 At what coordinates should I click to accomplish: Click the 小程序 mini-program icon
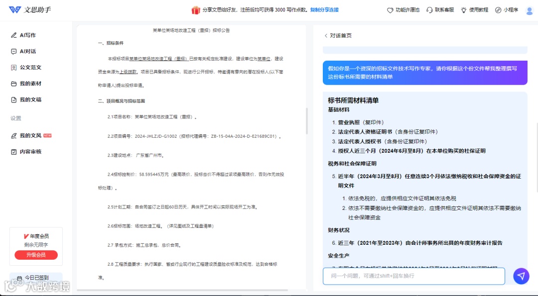(498, 10)
